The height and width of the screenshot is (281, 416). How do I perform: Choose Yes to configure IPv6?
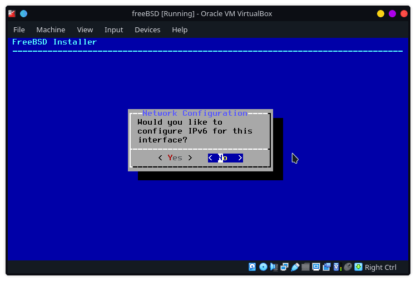click(175, 158)
